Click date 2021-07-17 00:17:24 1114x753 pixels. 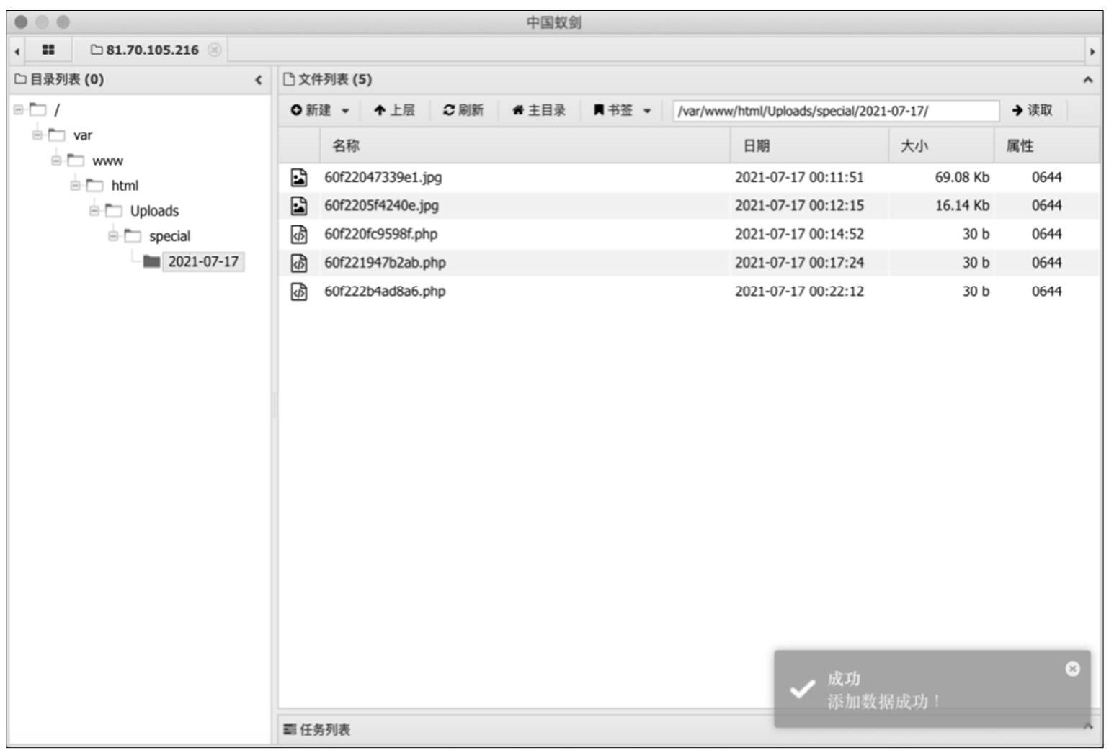point(798,263)
